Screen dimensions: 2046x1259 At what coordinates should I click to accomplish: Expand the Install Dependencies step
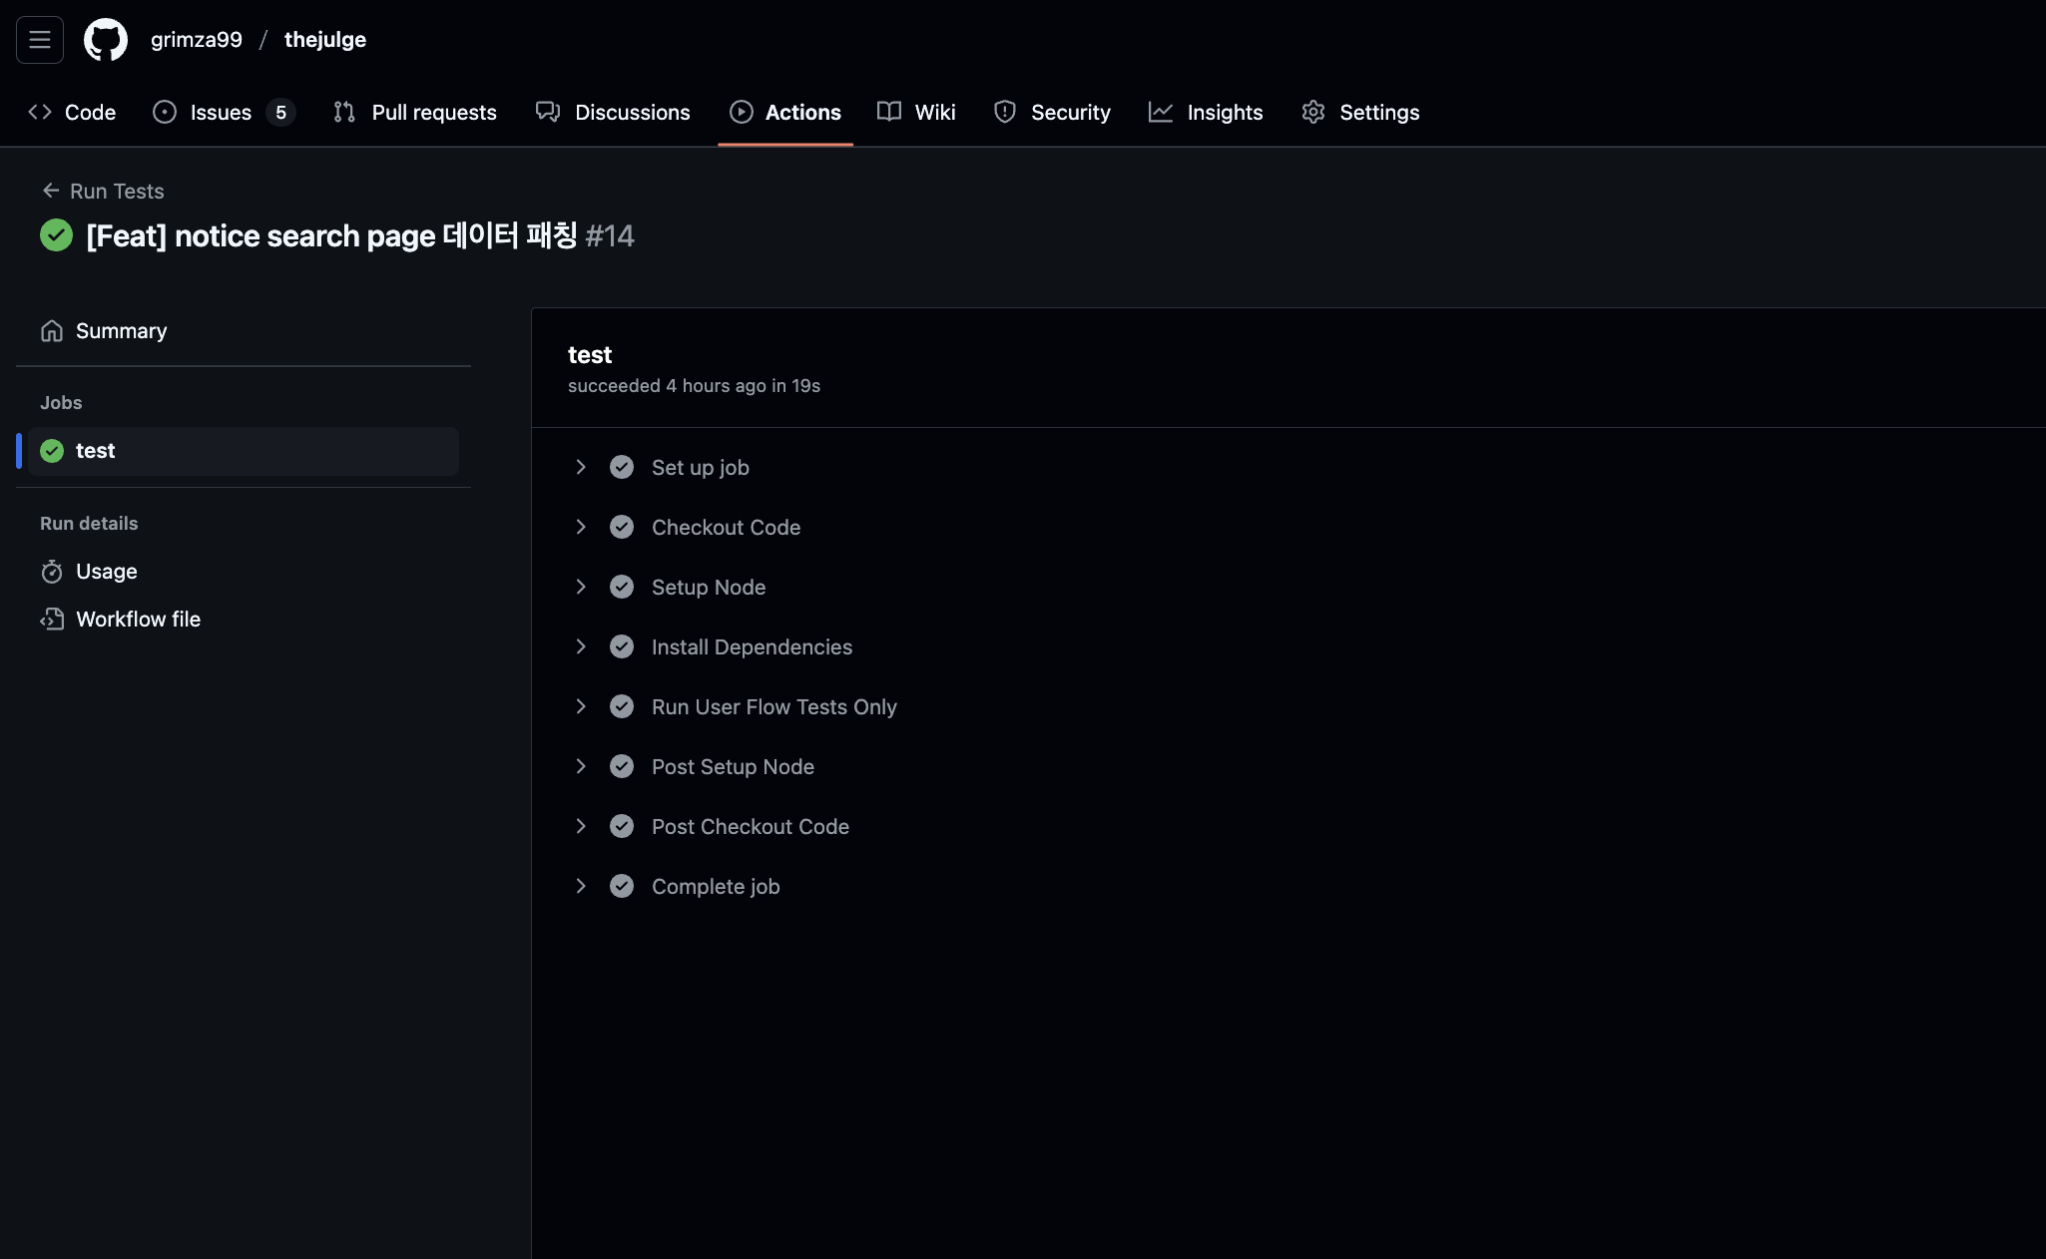point(581,646)
